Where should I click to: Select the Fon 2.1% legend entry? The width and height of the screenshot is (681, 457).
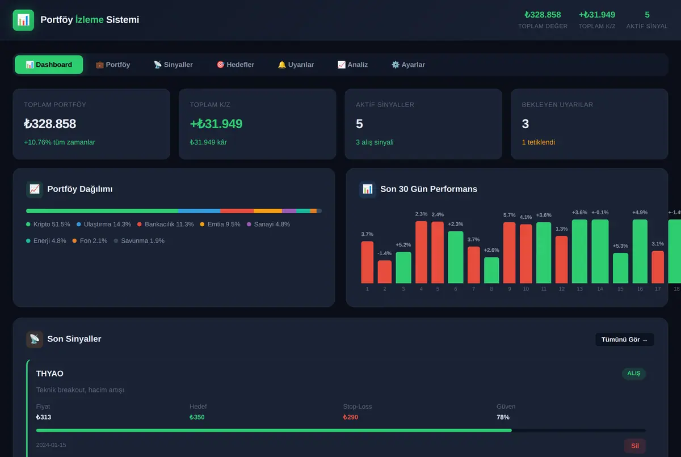(90, 241)
